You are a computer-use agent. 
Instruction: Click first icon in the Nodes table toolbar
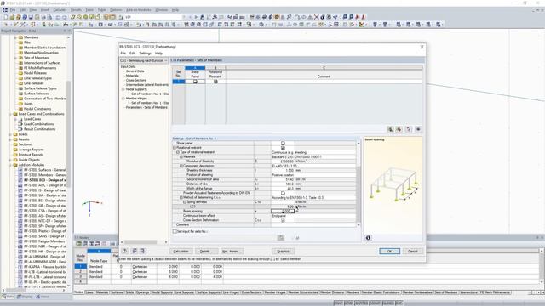[79, 244]
